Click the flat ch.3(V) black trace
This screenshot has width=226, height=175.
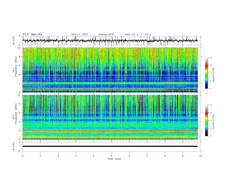(x=110, y=146)
